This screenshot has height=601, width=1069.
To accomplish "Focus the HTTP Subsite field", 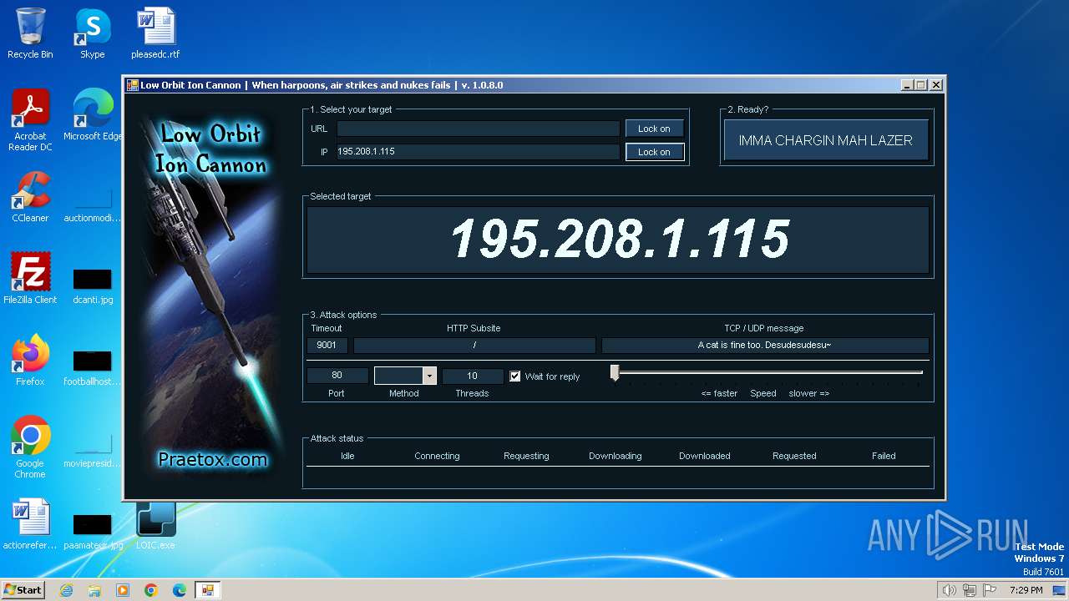I will point(474,346).
